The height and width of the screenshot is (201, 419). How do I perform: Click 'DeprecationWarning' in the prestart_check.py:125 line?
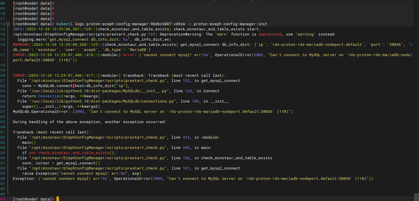pyautogui.click(x=180, y=34)
